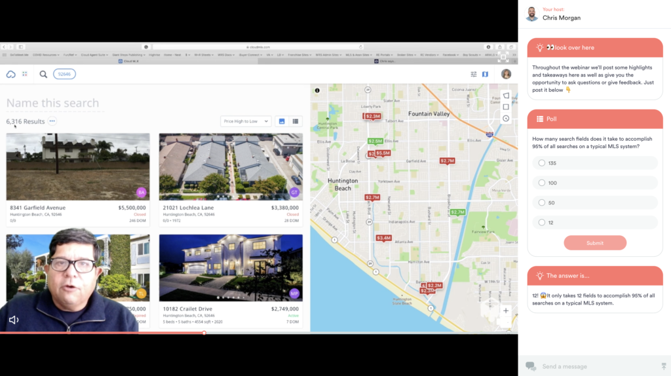Submit the poll answer

pos(595,243)
